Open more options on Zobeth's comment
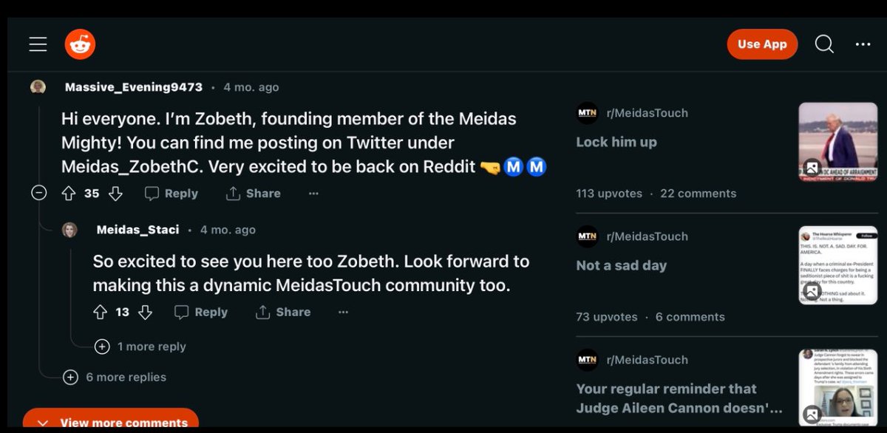This screenshot has width=887, height=433. 313,194
